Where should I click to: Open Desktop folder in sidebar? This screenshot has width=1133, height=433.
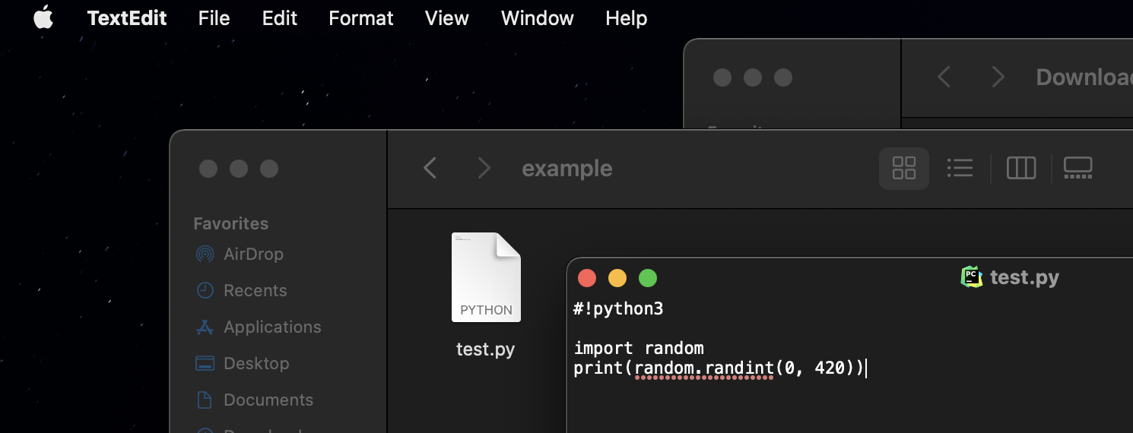tap(256, 363)
